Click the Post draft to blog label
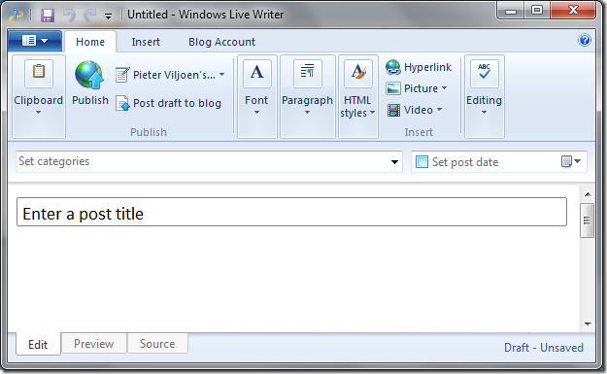The height and width of the screenshot is (374, 607). point(178,103)
